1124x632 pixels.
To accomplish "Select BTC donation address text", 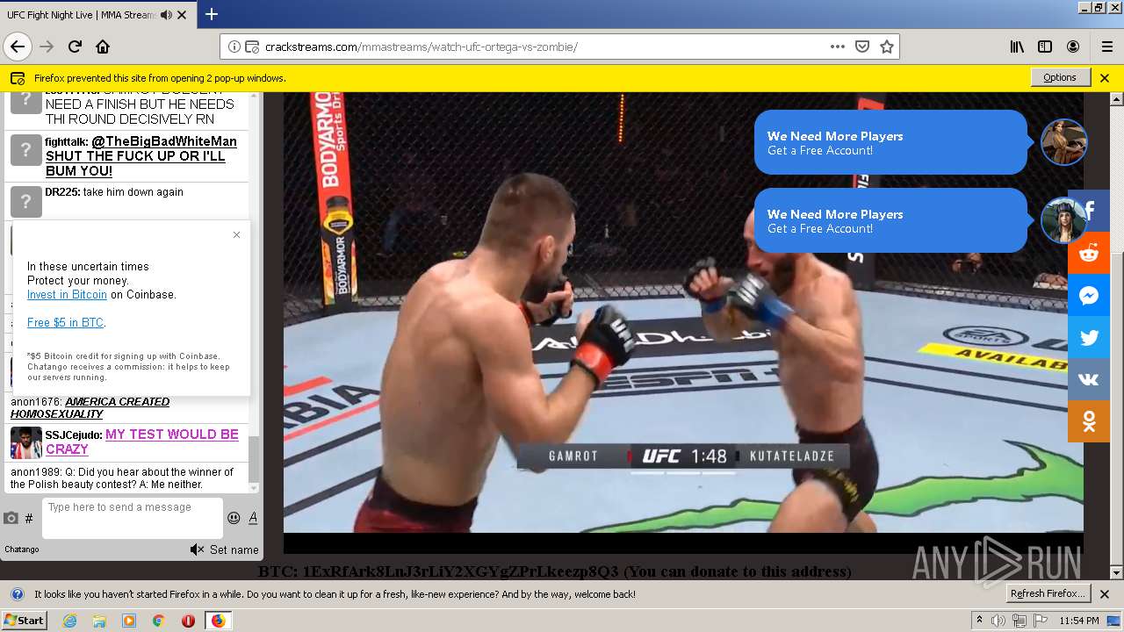I will [461, 571].
